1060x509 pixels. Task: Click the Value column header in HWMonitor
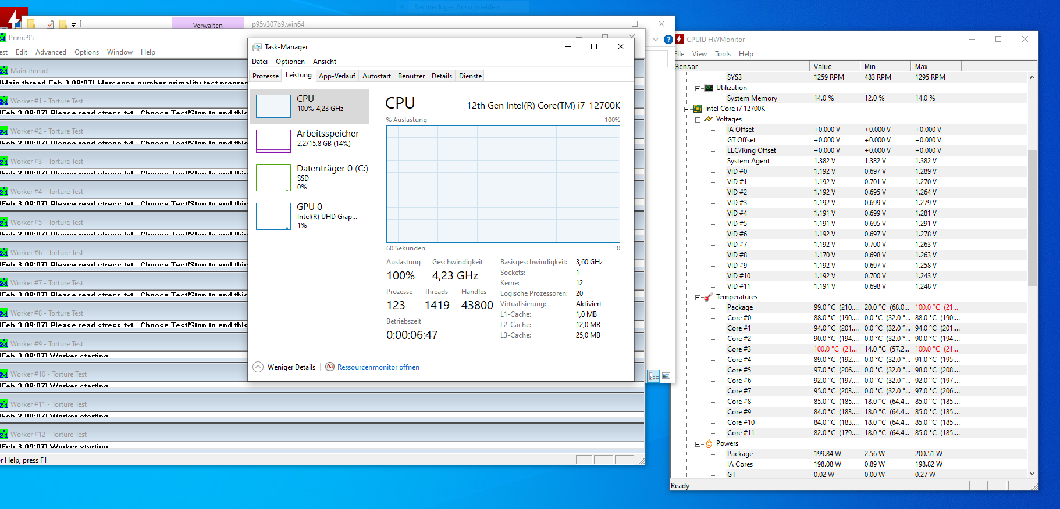pyautogui.click(x=834, y=66)
